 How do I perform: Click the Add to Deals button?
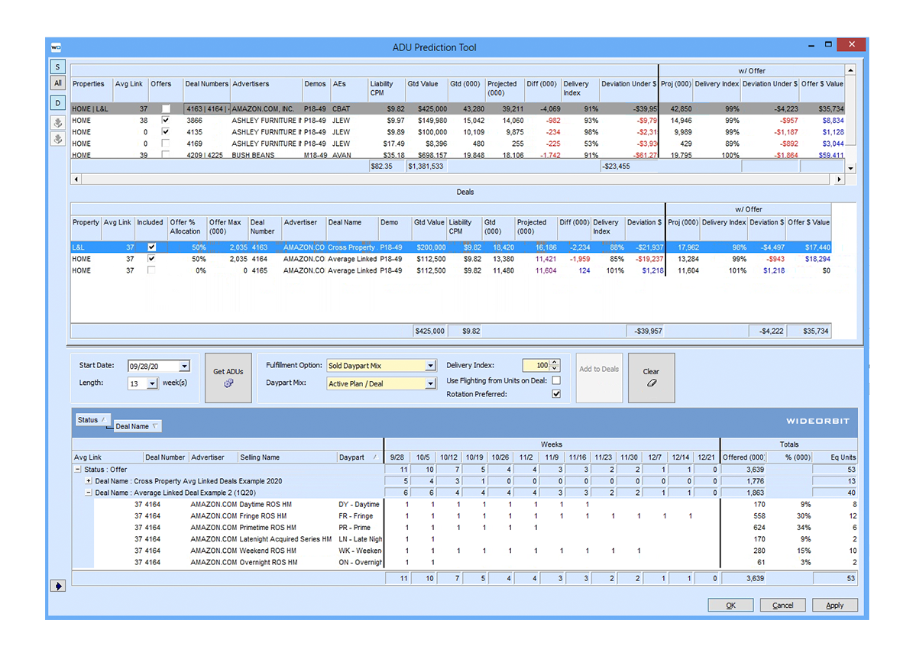click(599, 378)
